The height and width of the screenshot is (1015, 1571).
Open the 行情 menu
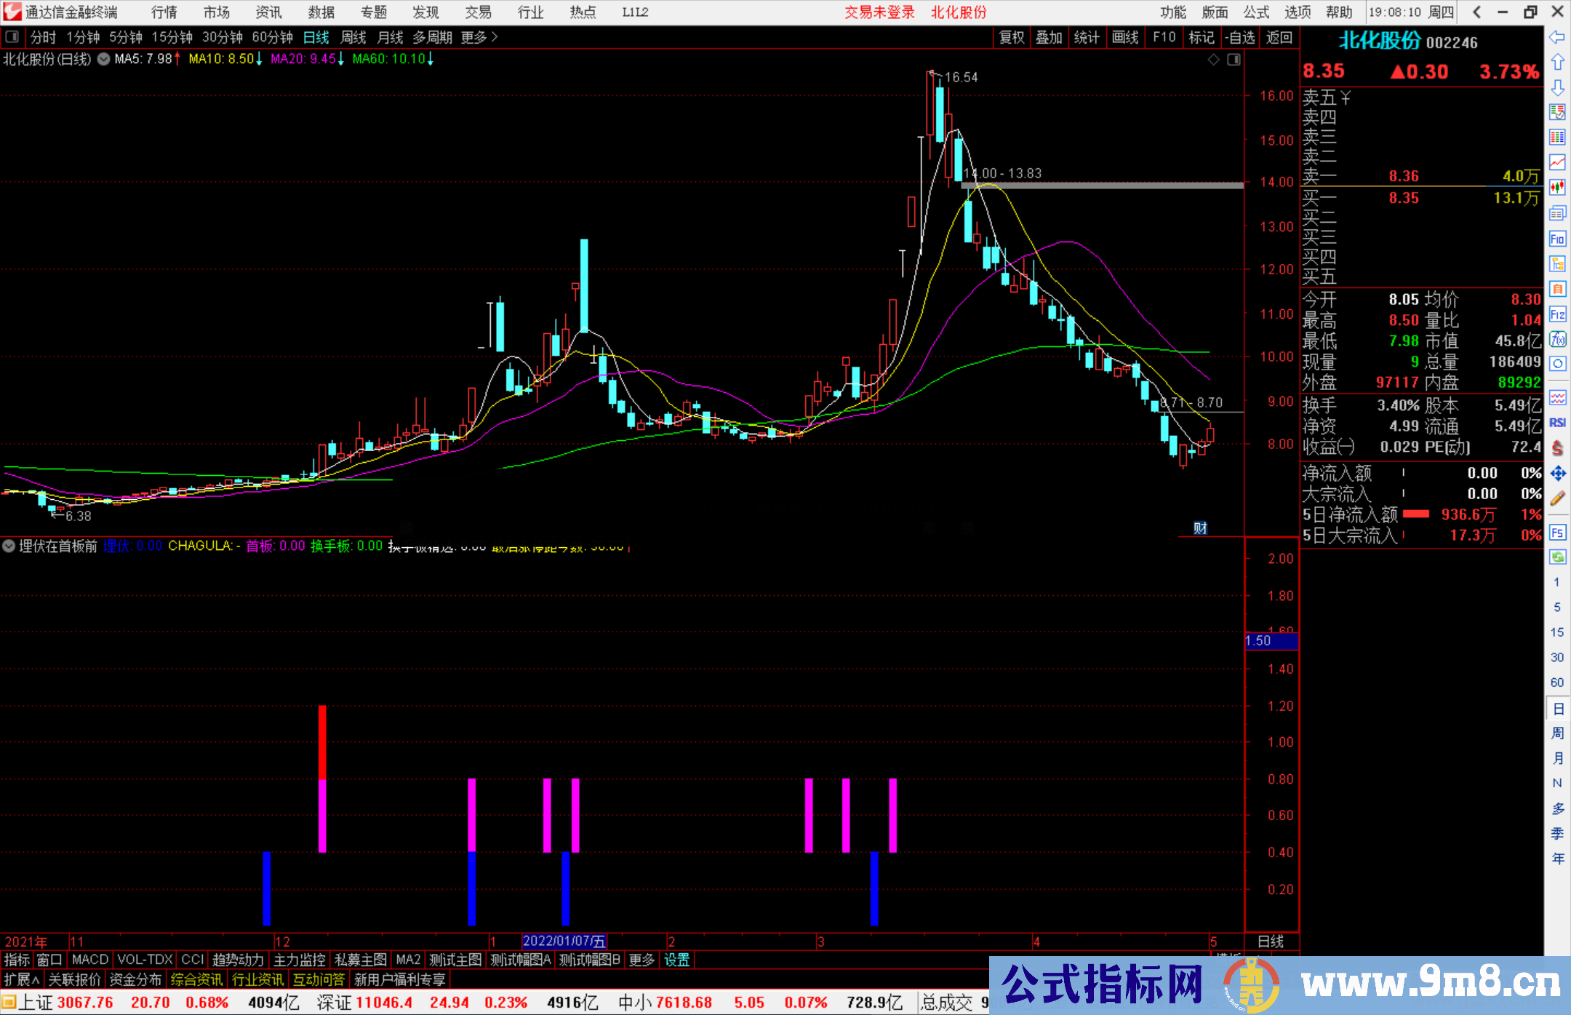(164, 12)
